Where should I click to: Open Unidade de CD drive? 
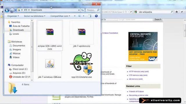point(21,77)
